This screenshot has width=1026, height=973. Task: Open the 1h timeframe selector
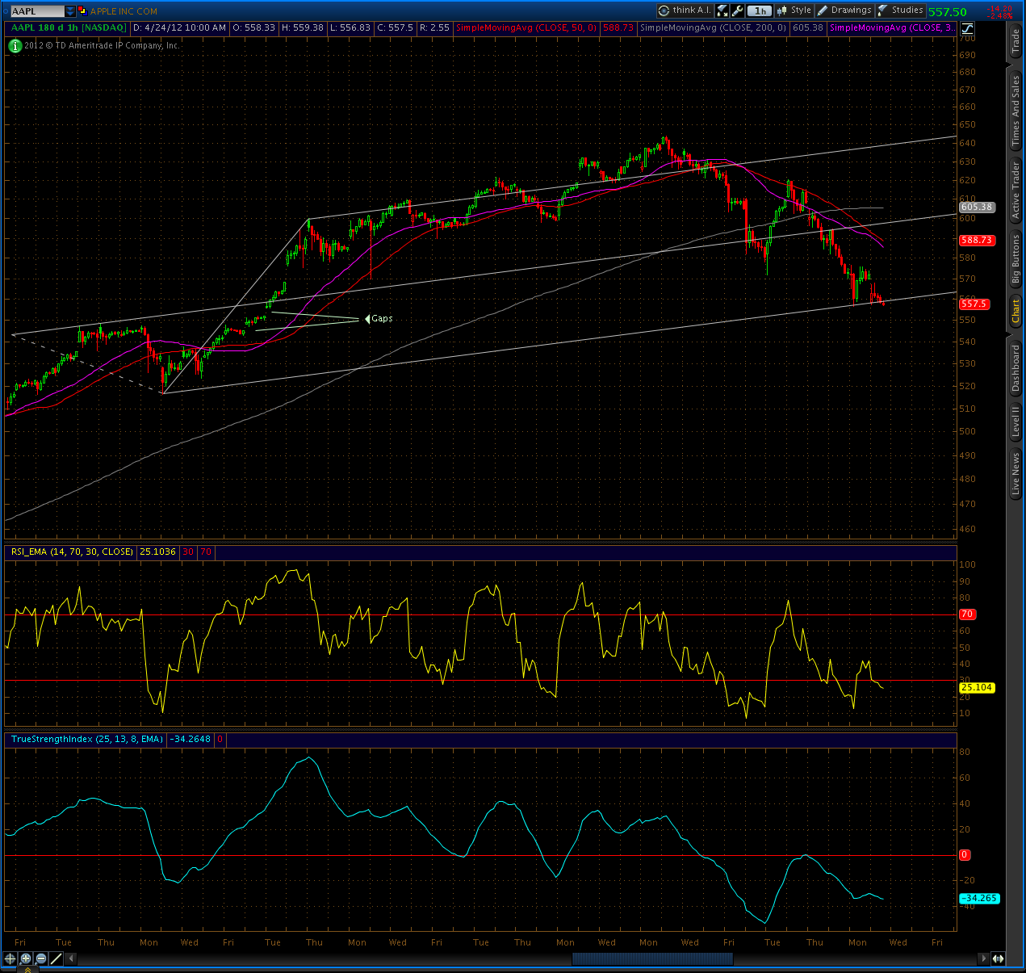click(760, 10)
